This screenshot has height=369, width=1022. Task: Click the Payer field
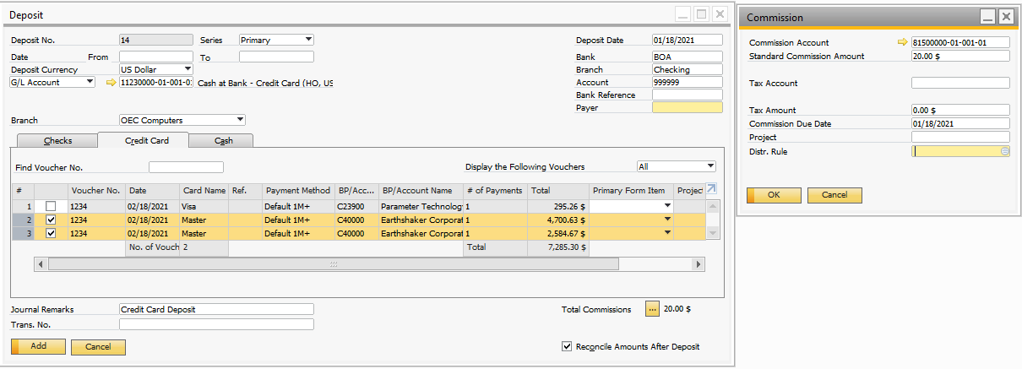click(x=687, y=107)
